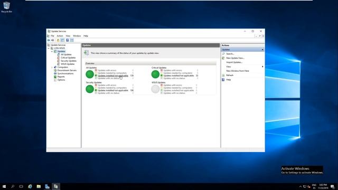
Task: Click the Synchronizations node icon
Action: click(x=55, y=73)
